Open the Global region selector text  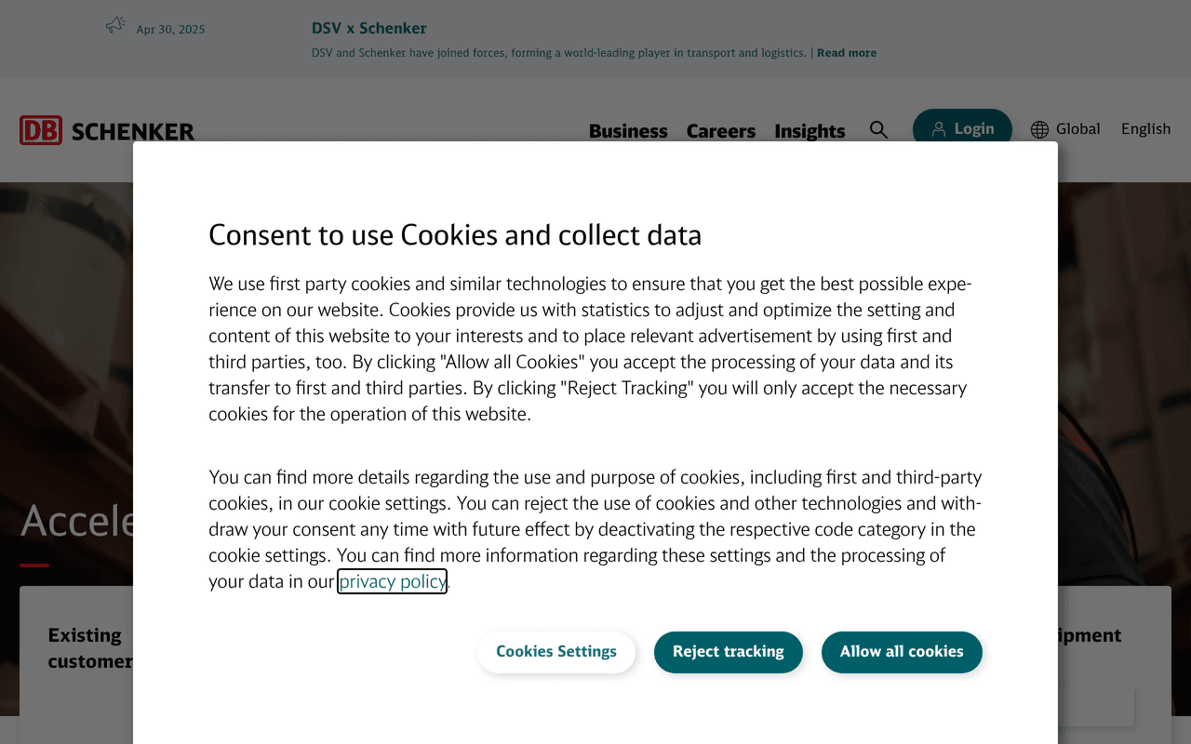1077,129
